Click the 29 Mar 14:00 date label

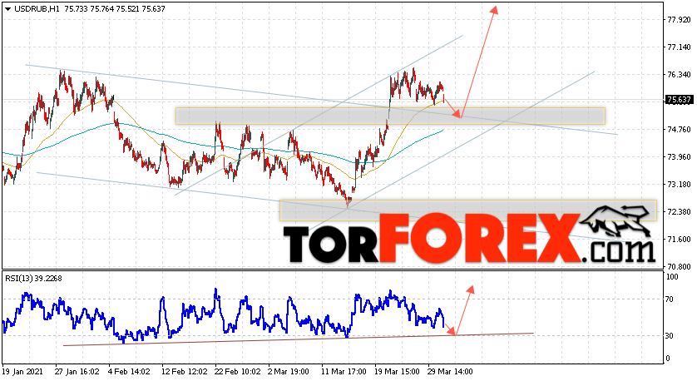(x=450, y=372)
